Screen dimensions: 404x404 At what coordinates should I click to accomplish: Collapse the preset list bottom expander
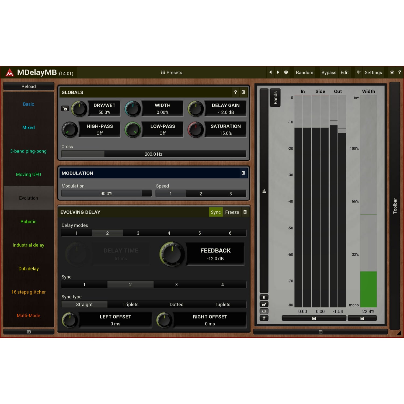click(29, 332)
